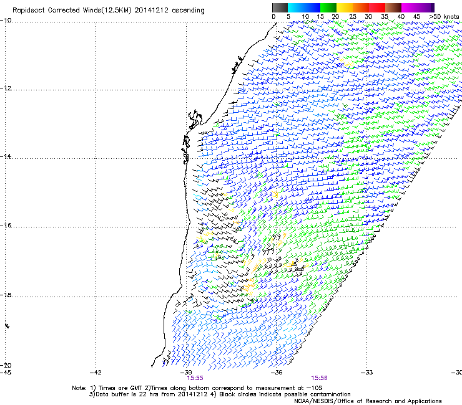Click the magenta 40-45 knots legend swatch
Image resolution: width=462 pixels, height=405 pixels.
coord(410,7)
